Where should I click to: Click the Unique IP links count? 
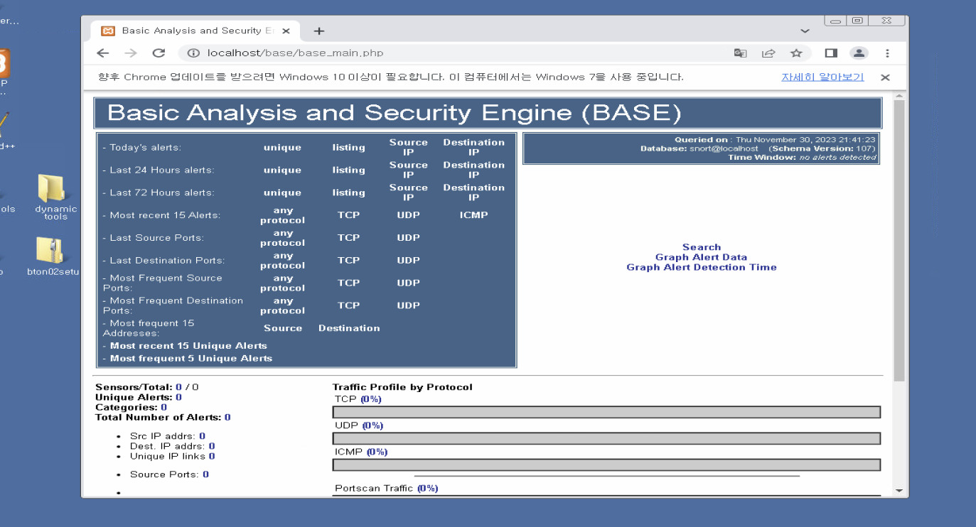[212, 457]
